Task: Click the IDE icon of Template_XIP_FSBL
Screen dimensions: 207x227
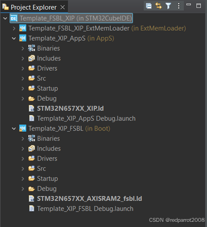Action: click(23, 129)
